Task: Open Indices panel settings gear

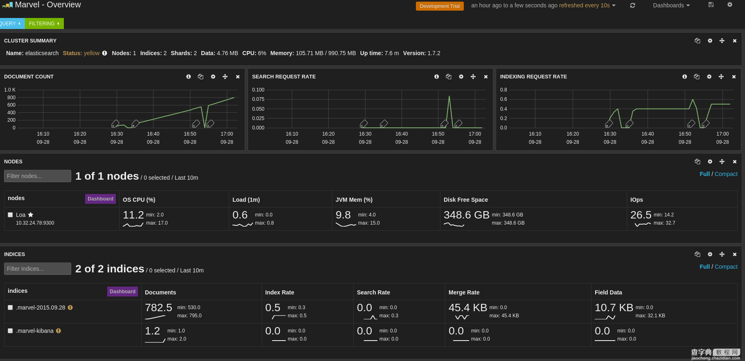Action: (710, 254)
